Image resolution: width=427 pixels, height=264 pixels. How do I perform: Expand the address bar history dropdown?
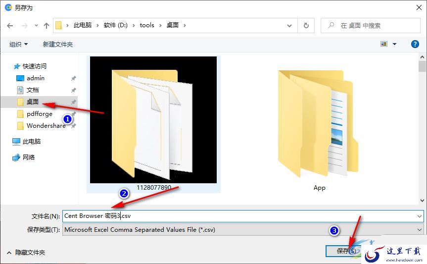coord(289,26)
